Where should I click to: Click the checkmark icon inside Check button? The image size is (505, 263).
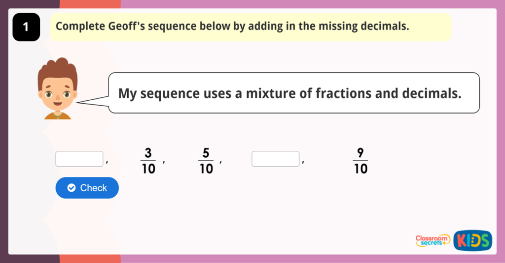click(72, 188)
